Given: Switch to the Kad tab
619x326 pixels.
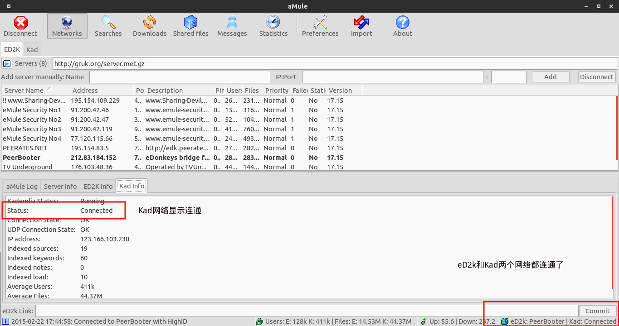Looking at the screenshot, I should (32, 49).
